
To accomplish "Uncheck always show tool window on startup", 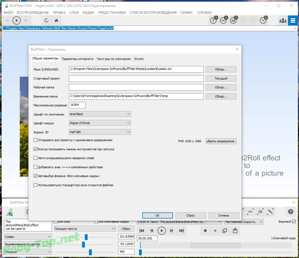I will (35, 149).
